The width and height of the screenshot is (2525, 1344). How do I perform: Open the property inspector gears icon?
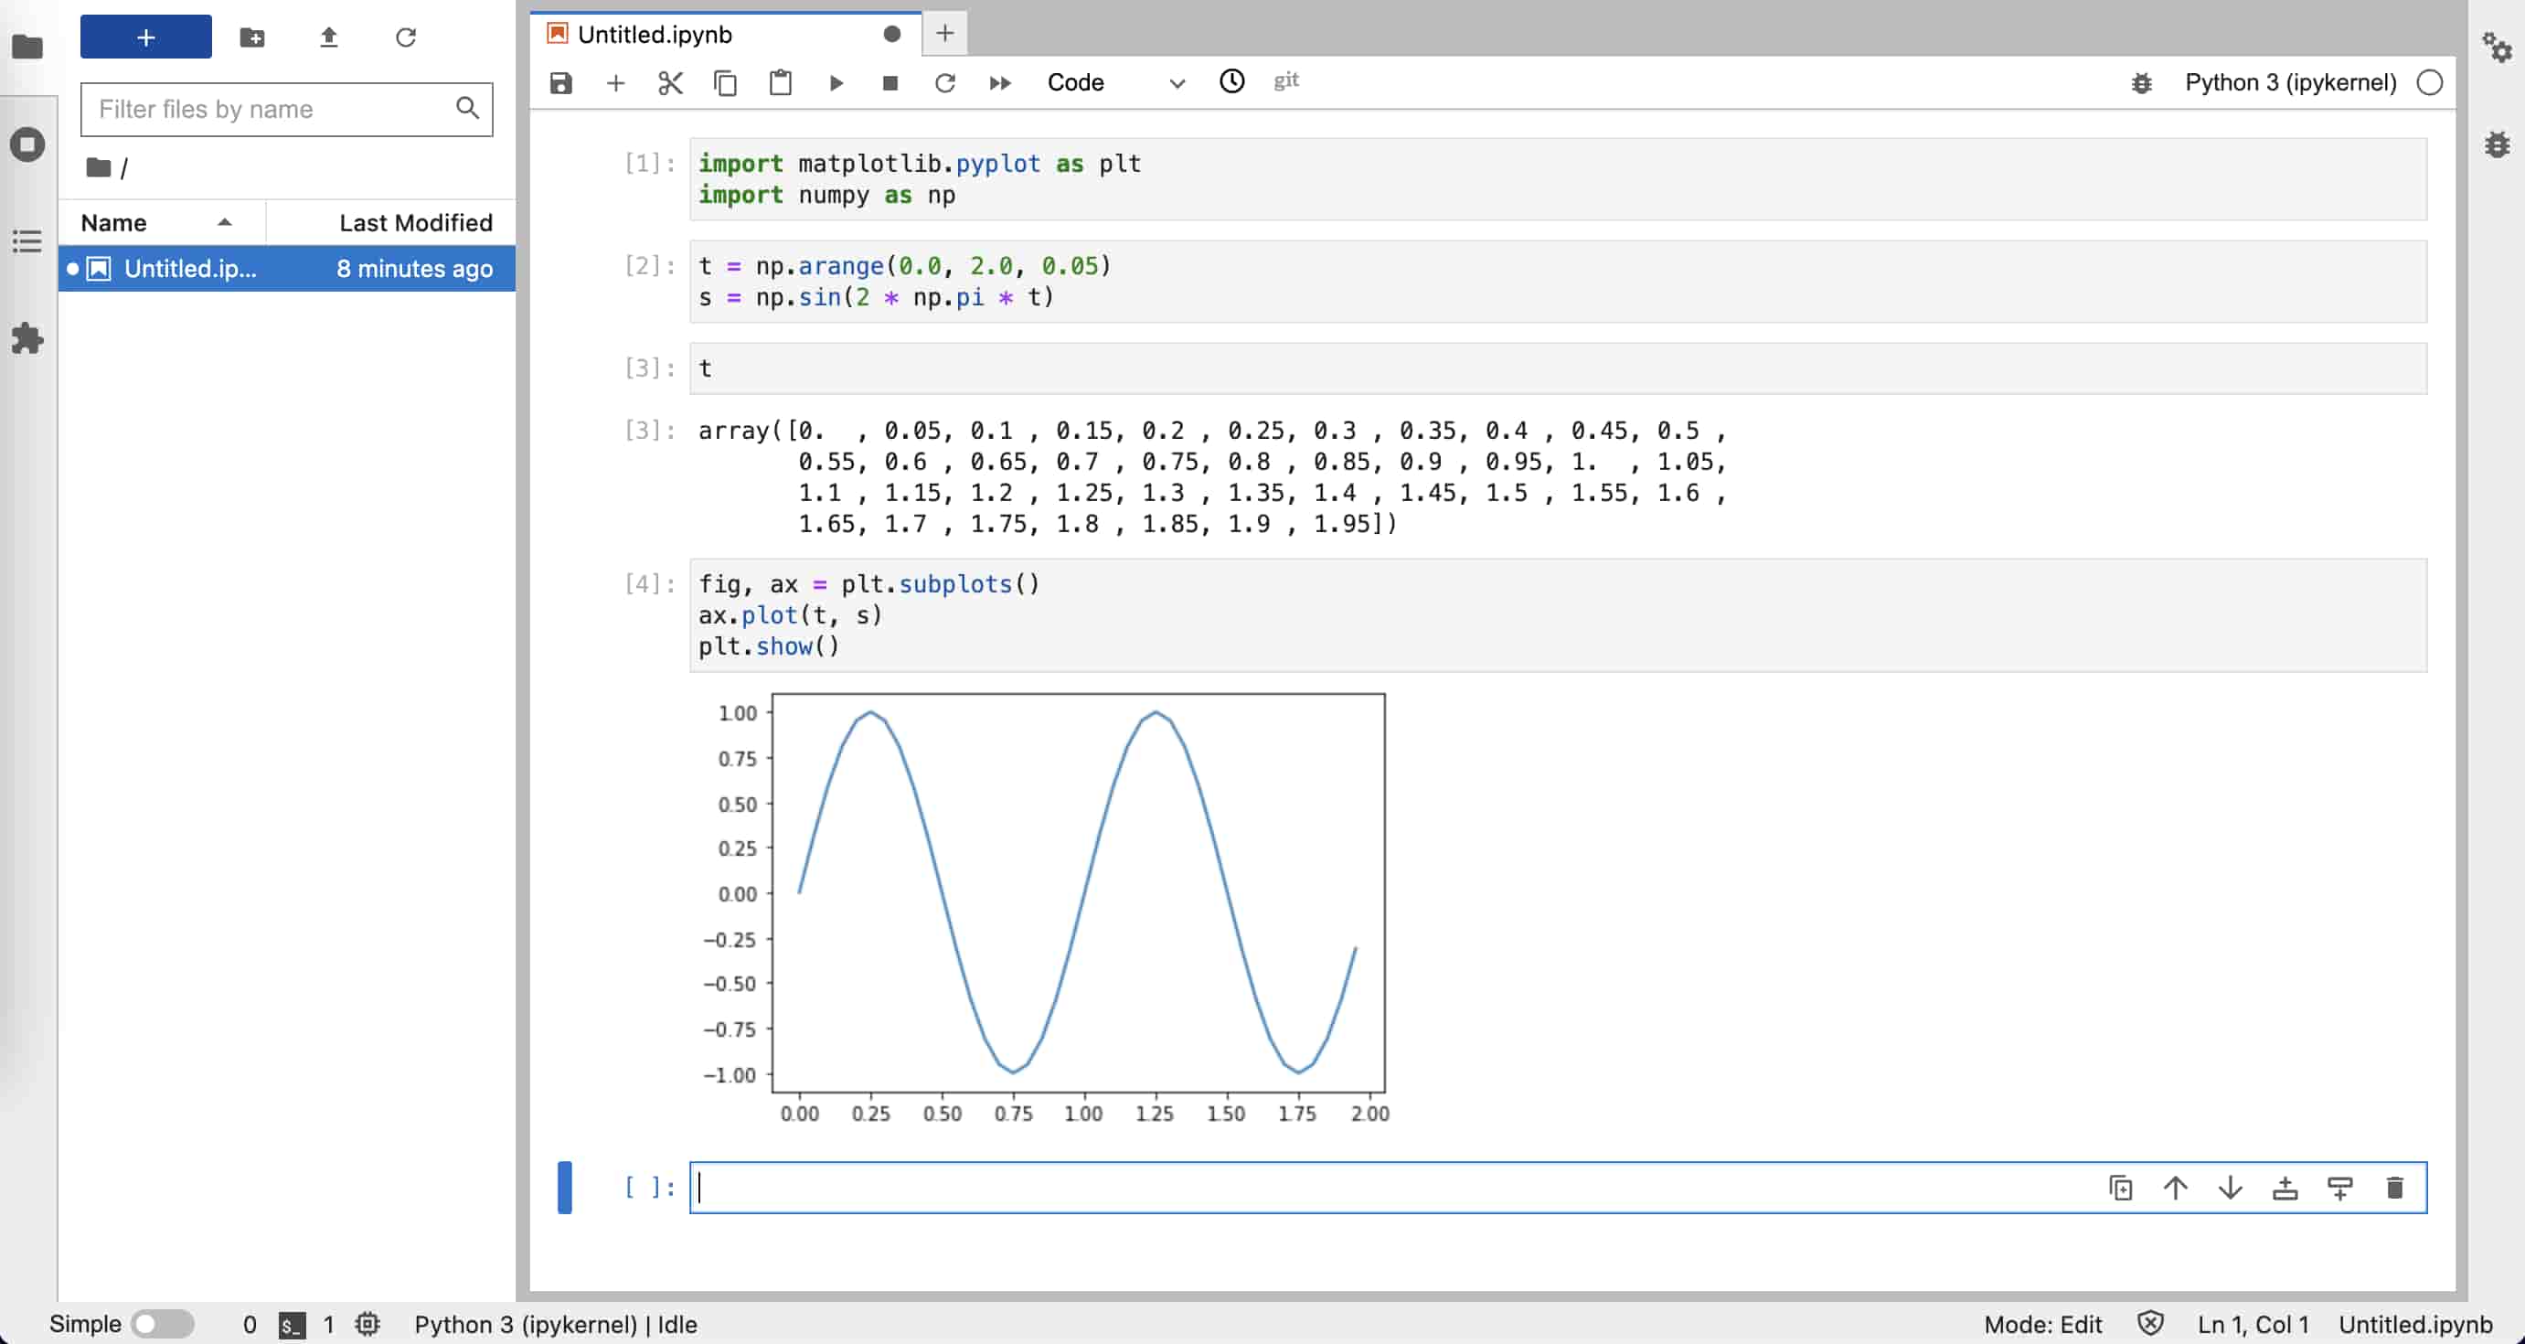click(2497, 46)
